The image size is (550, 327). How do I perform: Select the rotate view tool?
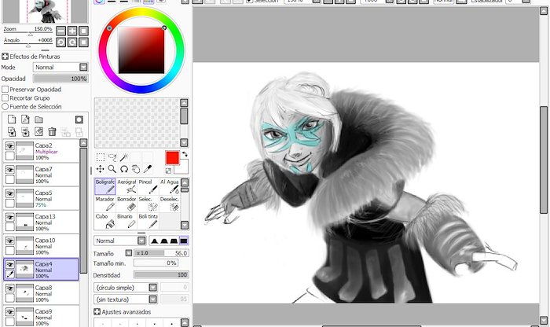pos(124,169)
